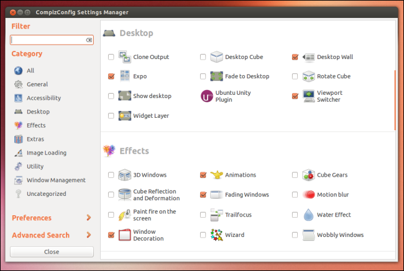
Task: Enable the Rotate Cube checkbox
Action: pos(295,76)
